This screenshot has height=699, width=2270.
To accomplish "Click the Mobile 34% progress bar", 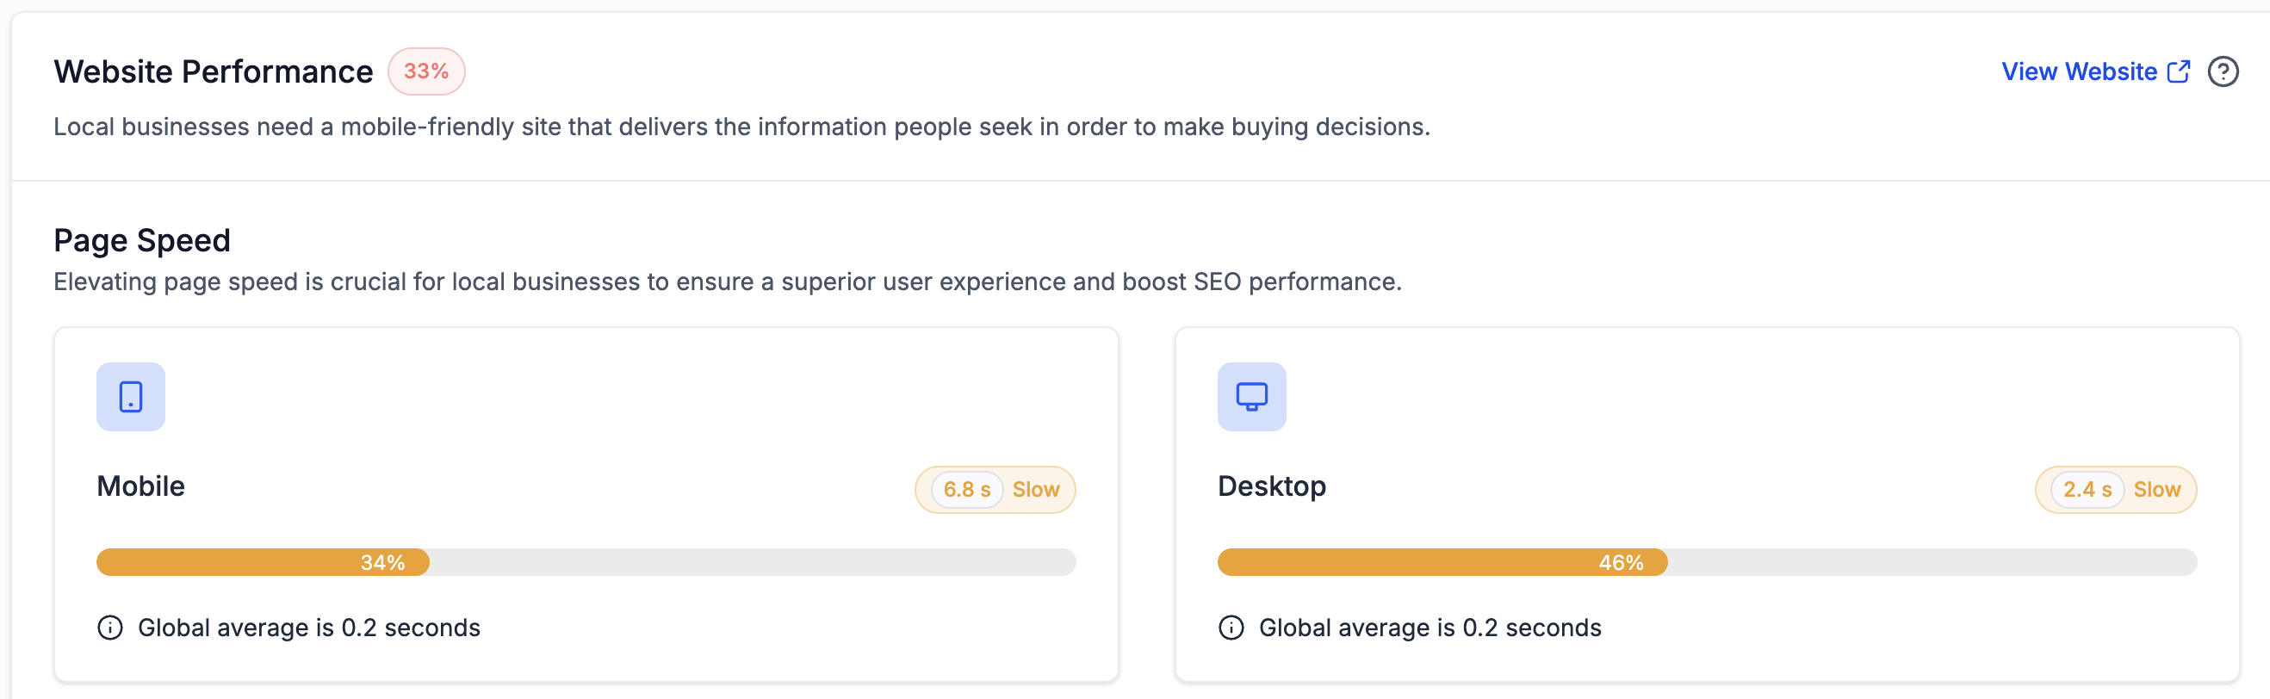I will pos(585,562).
